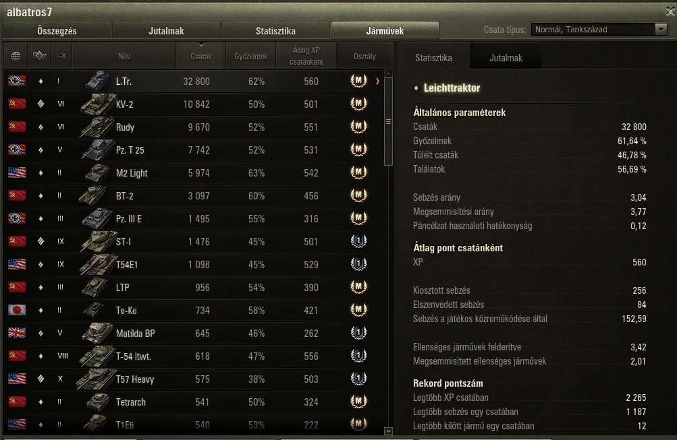Open the Jutalmak sub-tab in details panel
This screenshot has height=440, width=677.
pyautogui.click(x=506, y=58)
